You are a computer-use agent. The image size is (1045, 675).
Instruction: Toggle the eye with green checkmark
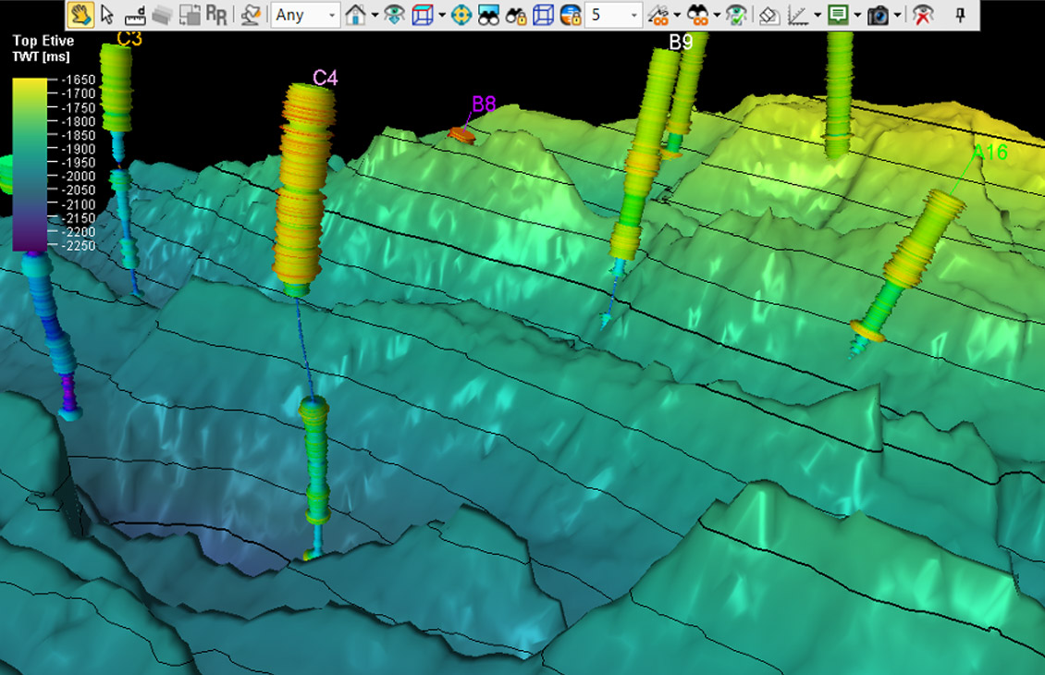click(x=736, y=15)
